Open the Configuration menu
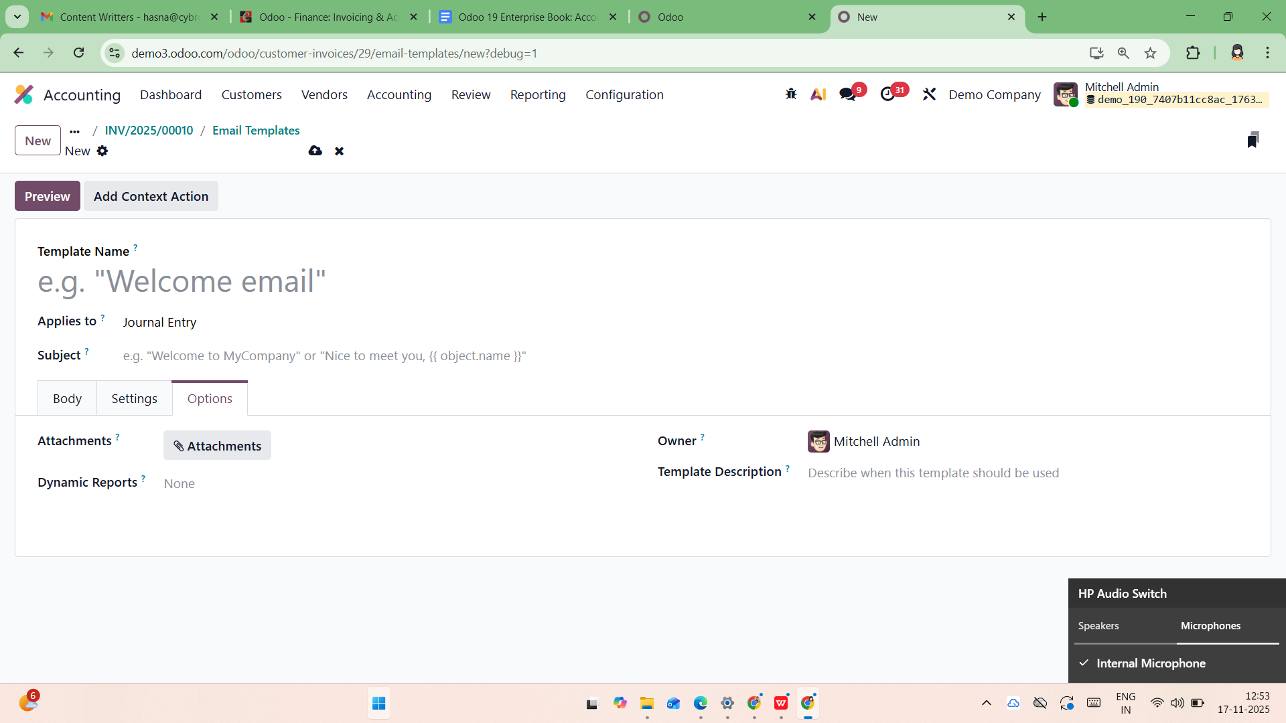 click(624, 94)
